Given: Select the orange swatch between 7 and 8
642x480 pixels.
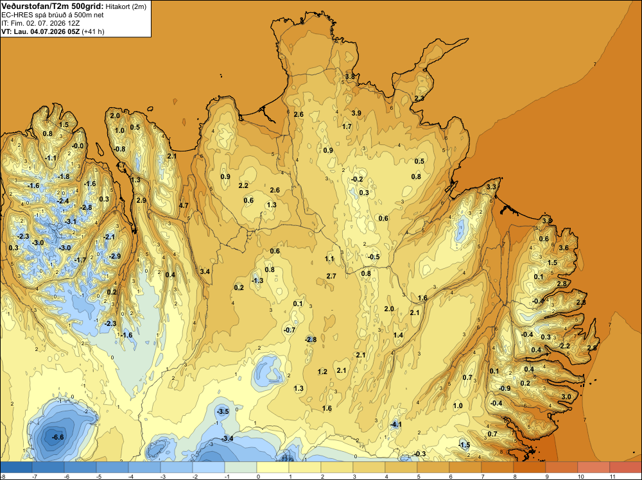Looking at the screenshot, I should tap(498, 467).
